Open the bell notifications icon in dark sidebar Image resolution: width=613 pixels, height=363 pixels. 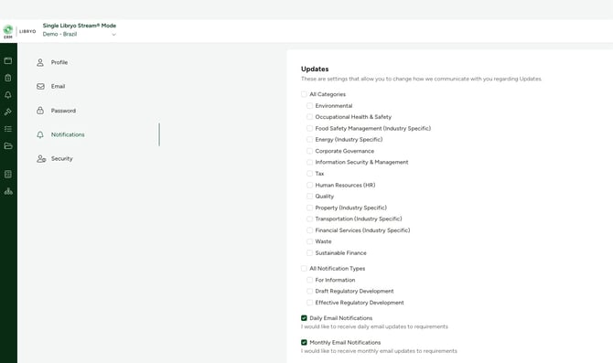(8, 95)
